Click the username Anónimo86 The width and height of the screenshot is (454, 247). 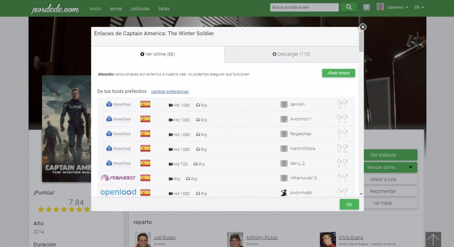click(x=301, y=193)
